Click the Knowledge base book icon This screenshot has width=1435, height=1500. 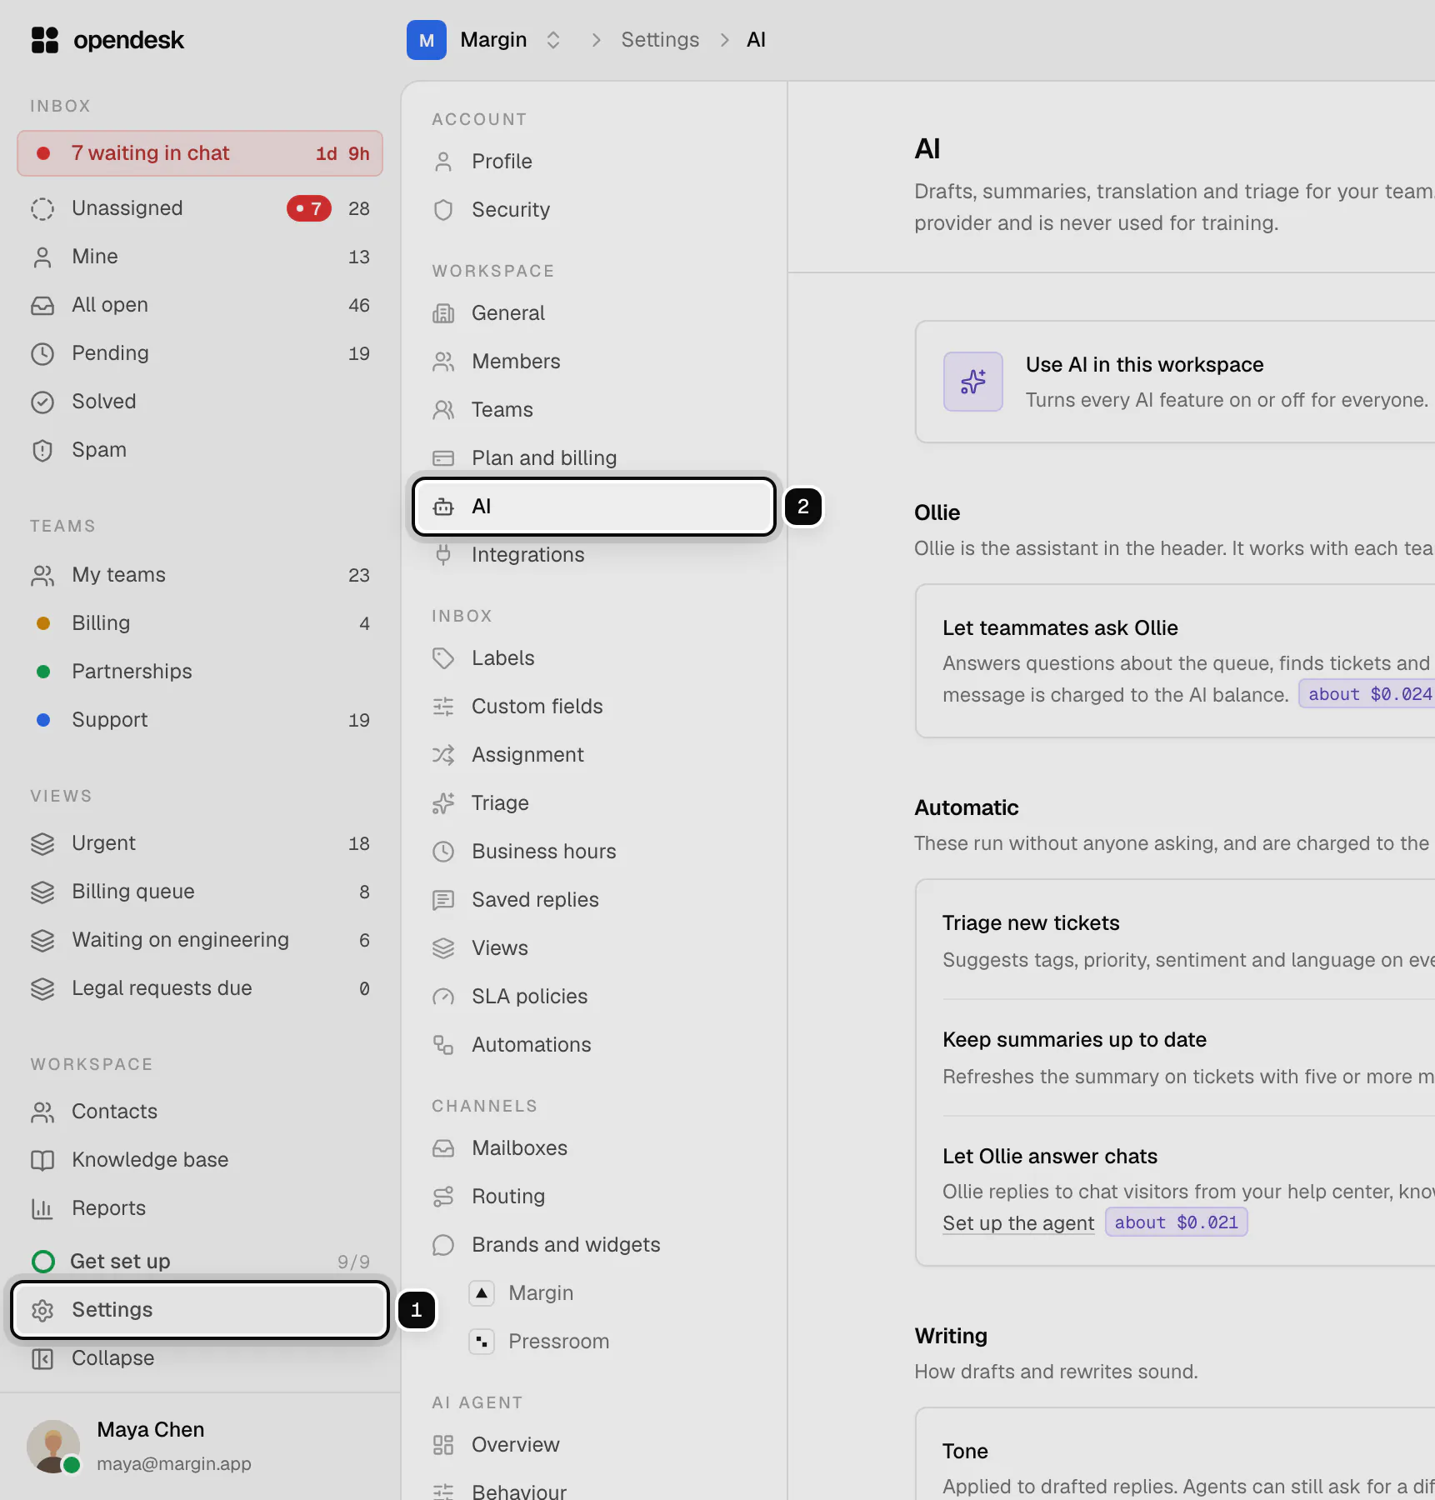pyautogui.click(x=42, y=1160)
